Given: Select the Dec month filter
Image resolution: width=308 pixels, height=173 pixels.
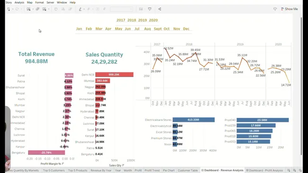Looking at the screenshot, I should (186, 29).
